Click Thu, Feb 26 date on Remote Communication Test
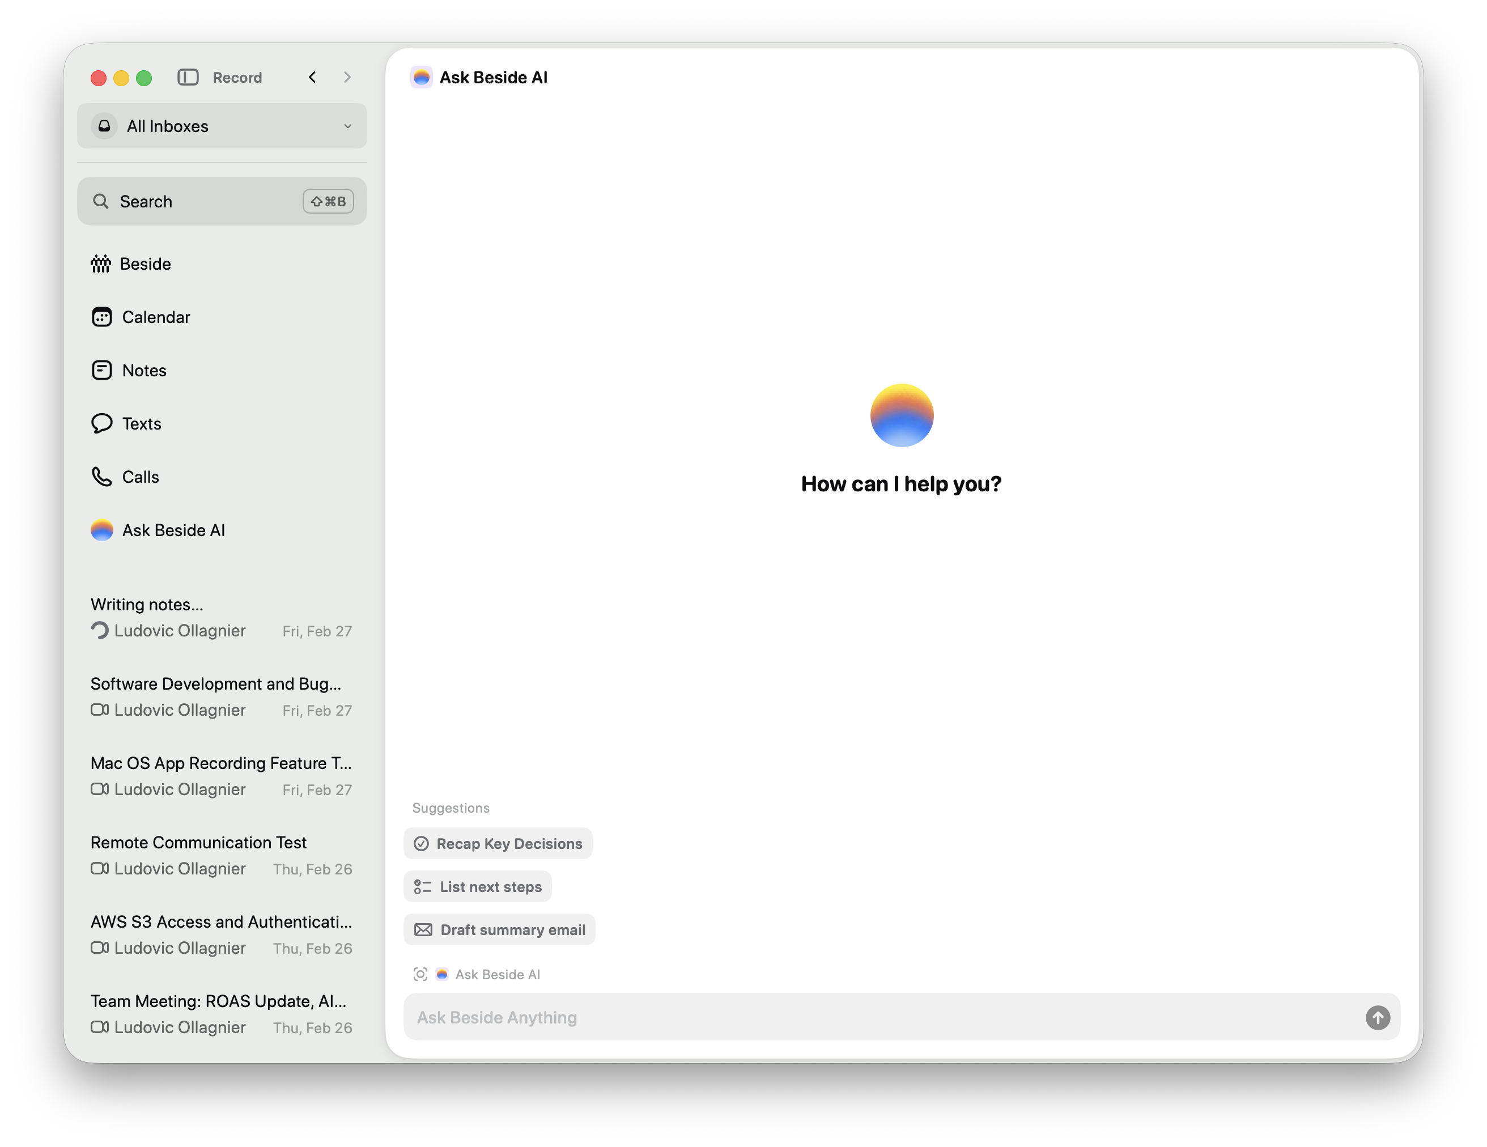The image size is (1487, 1147). [312, 869]
